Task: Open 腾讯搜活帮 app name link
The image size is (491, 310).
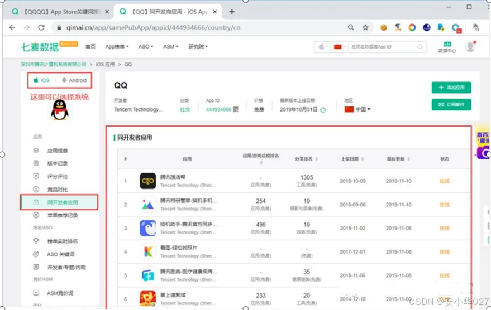Action: 173,177
